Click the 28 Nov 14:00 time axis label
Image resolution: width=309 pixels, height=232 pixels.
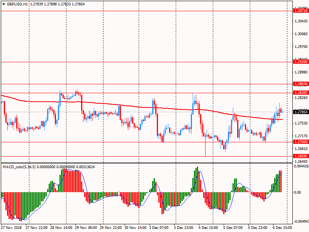61,227
